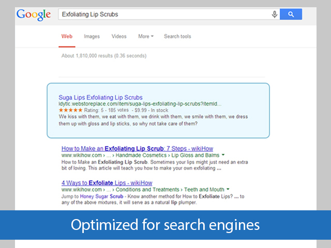Expand the More menu
331x248 pixels.
(x=146, y=36)
